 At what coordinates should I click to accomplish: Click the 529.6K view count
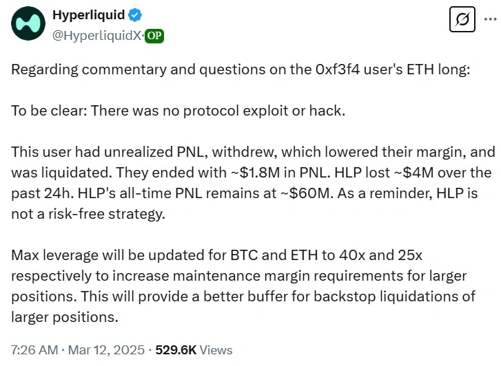coord(176,350)
